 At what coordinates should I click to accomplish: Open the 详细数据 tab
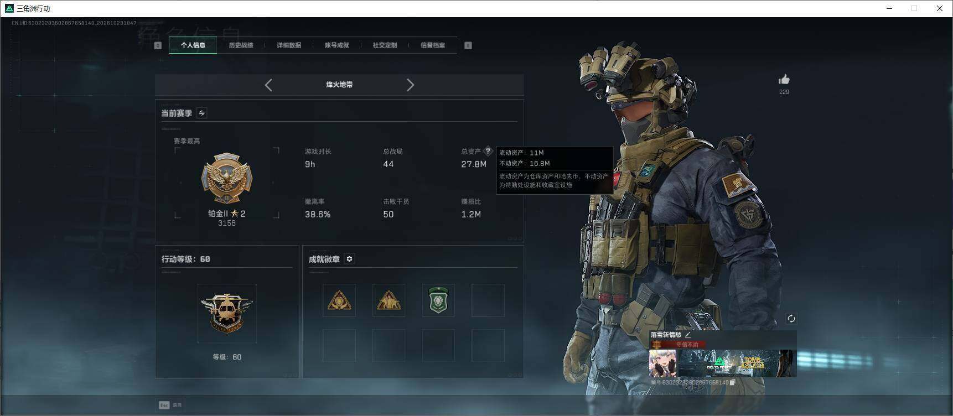point(289,45)
